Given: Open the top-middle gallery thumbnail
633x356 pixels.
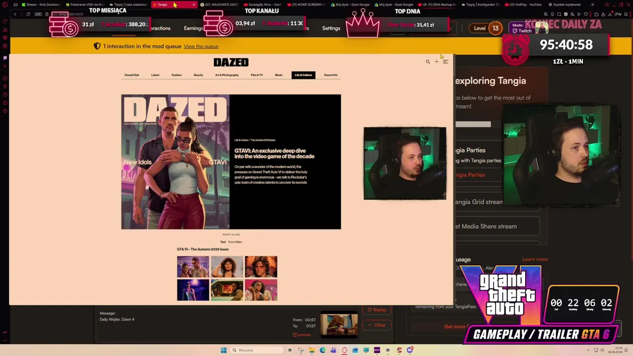Looking at the screenshot, I should coord(227,267).
